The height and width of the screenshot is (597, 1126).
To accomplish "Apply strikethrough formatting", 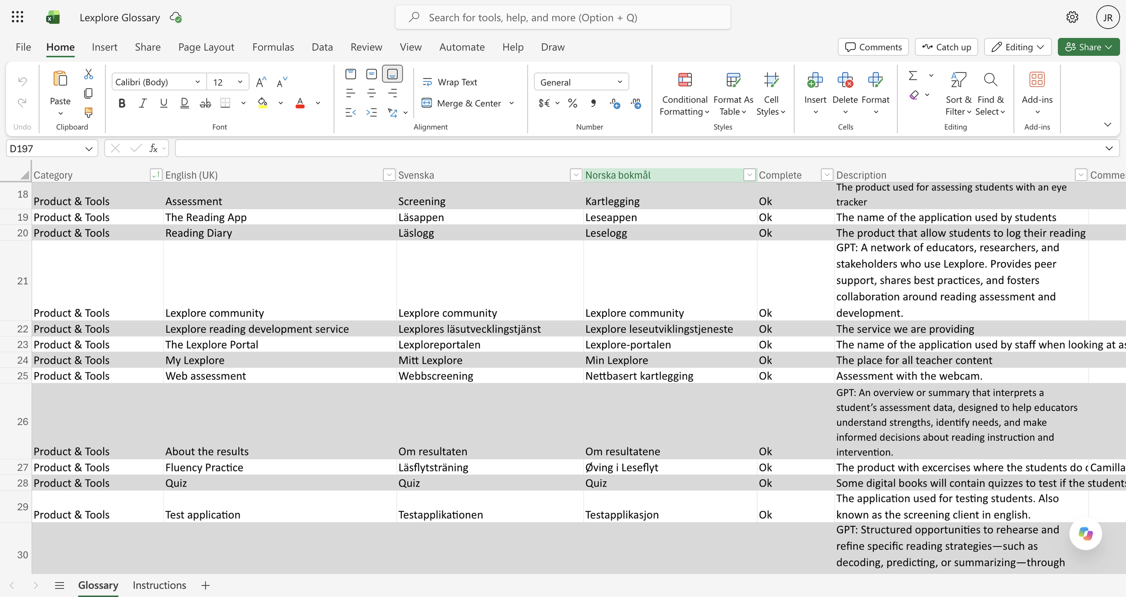I will 205,103.
